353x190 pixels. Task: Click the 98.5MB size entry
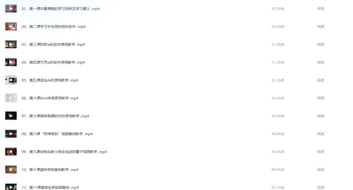coord(278,170)
